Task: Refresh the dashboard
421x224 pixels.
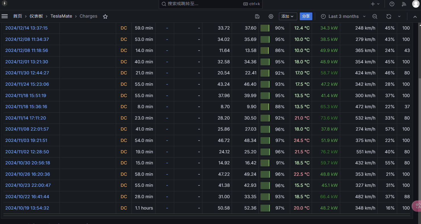Action: 389,16
